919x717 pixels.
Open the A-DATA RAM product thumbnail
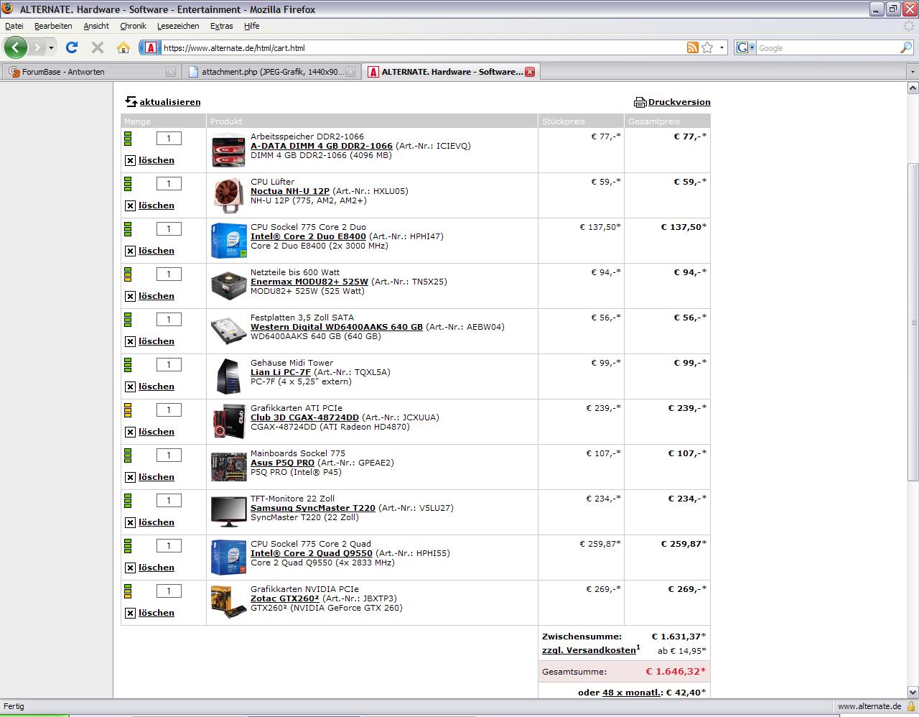pyautogui.click(x=228, y=151)
